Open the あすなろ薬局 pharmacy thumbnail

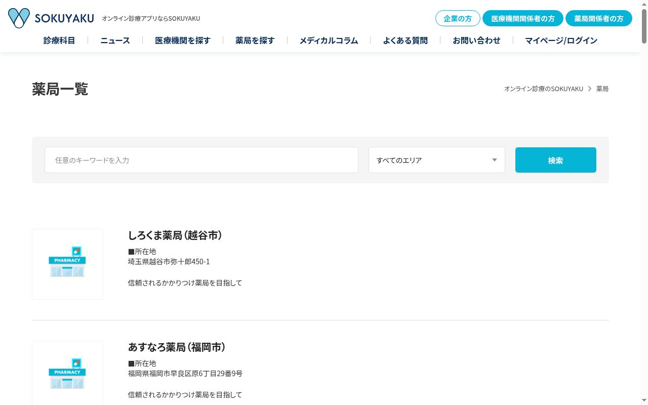coord(67,373)
